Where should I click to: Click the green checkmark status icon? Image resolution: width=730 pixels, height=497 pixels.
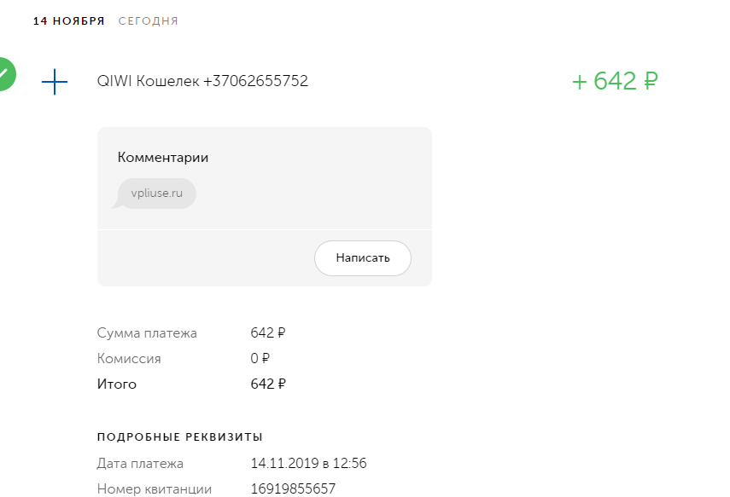tap(4, 74)
